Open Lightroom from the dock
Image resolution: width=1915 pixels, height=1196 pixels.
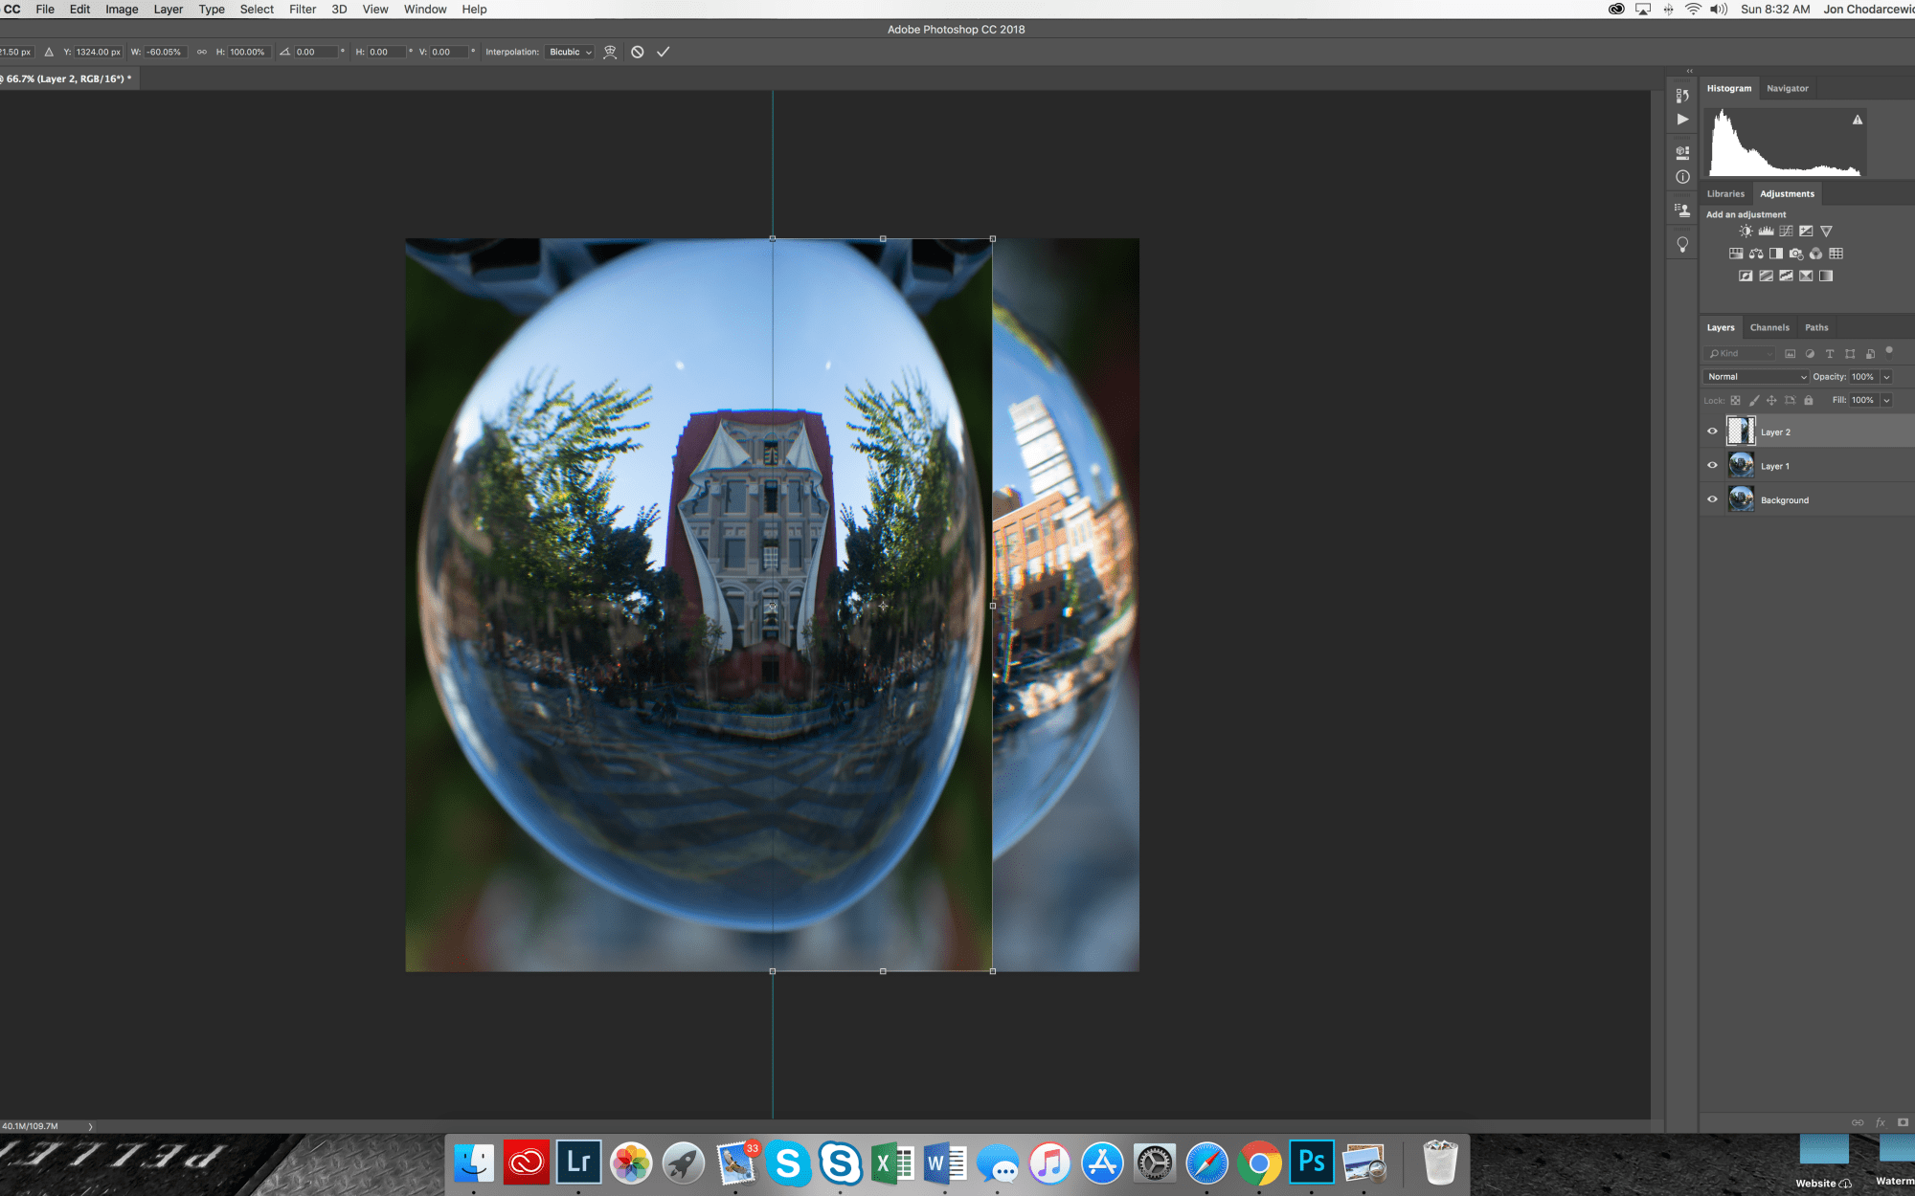pyautogui.click(x=578, y=1163)
